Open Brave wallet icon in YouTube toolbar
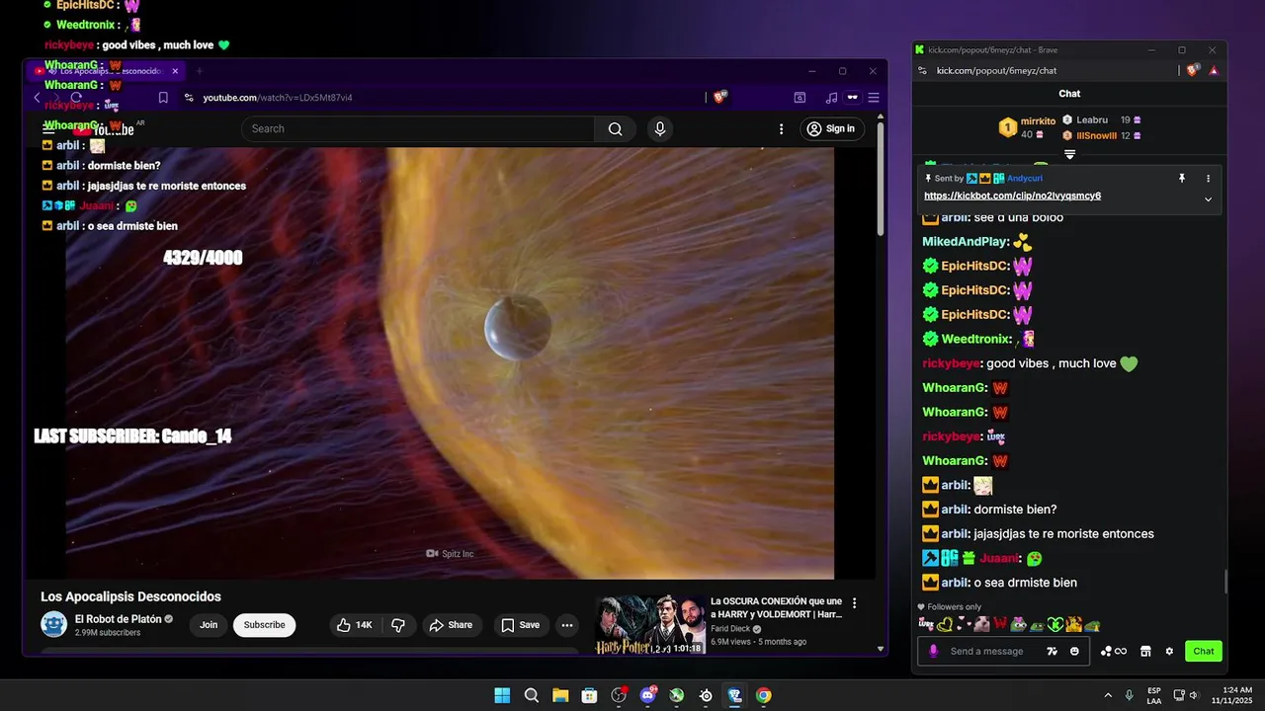 click(800, 98)
